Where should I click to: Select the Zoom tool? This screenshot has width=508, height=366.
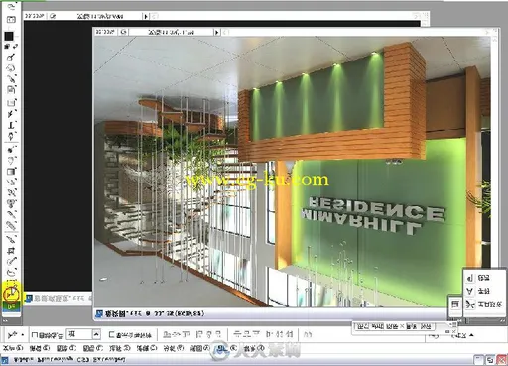11,57
